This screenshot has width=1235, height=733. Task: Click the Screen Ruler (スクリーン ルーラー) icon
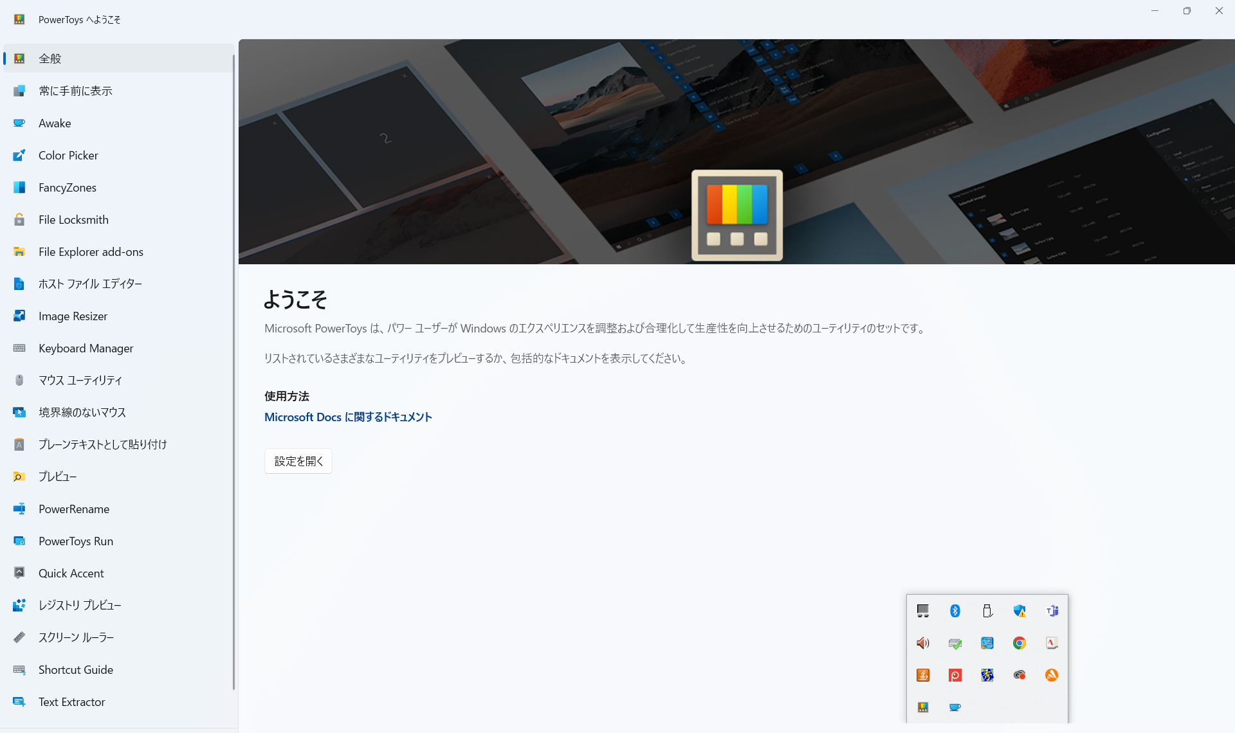tap(19, 637)
